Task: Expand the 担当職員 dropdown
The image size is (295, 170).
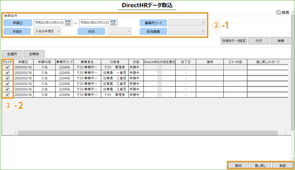Action: 187,31
